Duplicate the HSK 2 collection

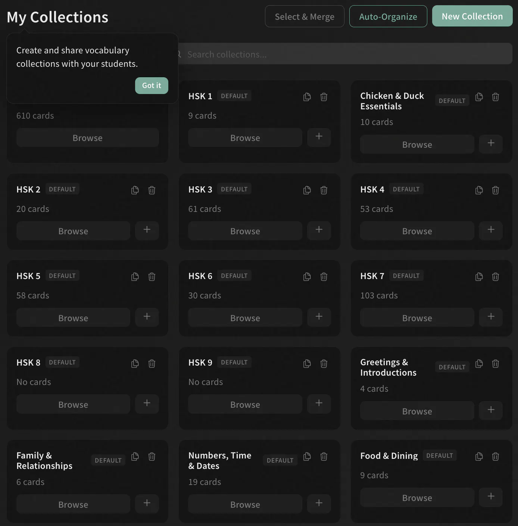pos(135,190)
